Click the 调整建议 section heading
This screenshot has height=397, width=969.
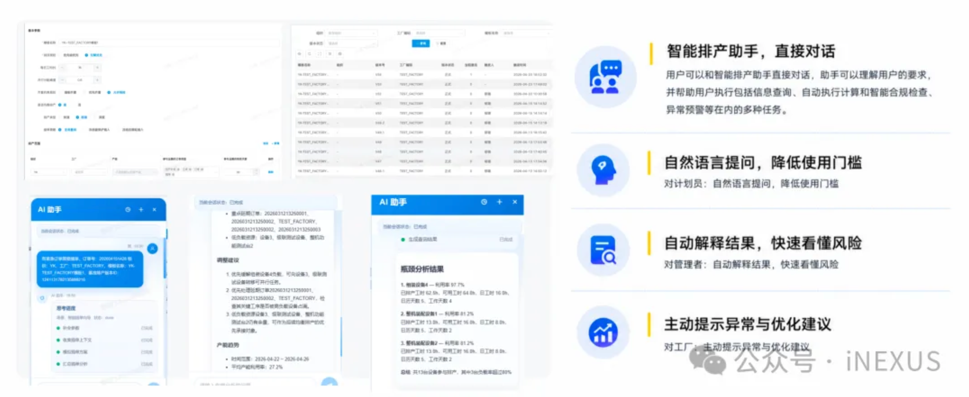click(228, 260)
